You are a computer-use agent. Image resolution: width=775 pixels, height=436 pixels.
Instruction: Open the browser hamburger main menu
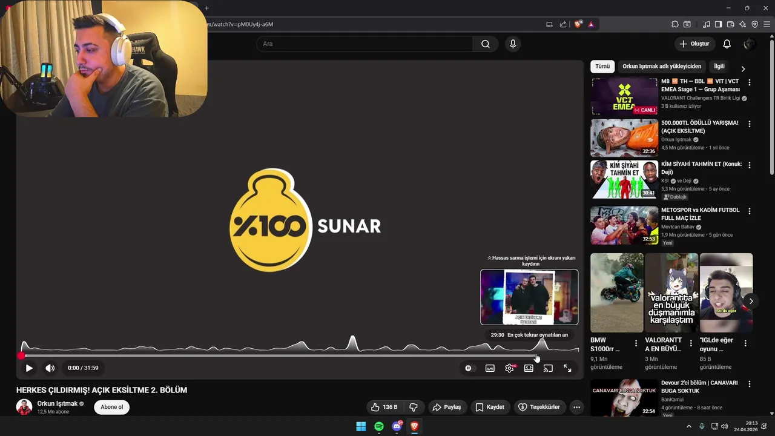[767, 24]
